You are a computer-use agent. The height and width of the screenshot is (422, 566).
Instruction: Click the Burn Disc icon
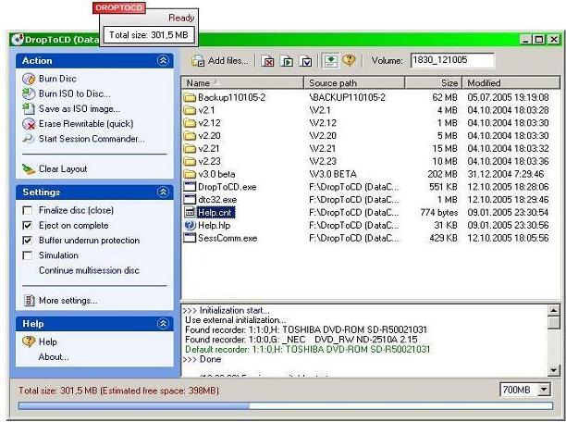point(29,79)
